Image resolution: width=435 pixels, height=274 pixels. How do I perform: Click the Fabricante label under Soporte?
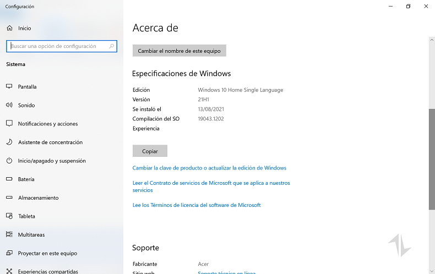pos(145,264)
